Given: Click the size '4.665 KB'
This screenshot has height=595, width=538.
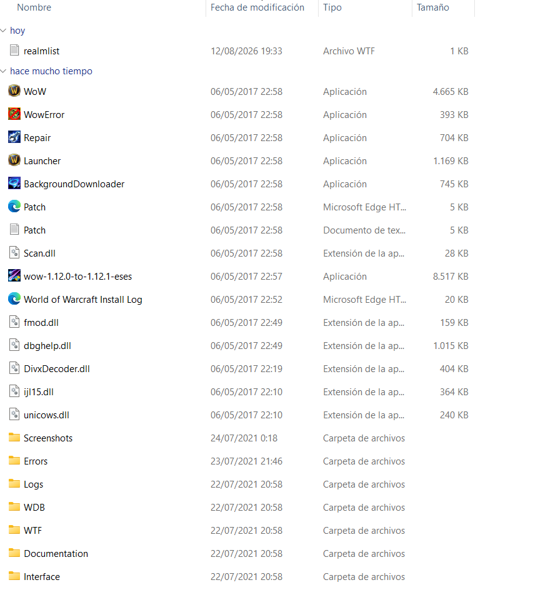Looking at the screenshot, I should [x=451, y=91].
